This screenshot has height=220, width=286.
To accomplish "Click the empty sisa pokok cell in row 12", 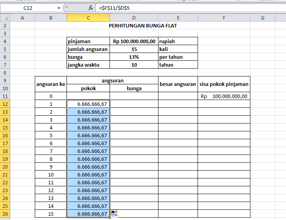I will coord(224,104).
